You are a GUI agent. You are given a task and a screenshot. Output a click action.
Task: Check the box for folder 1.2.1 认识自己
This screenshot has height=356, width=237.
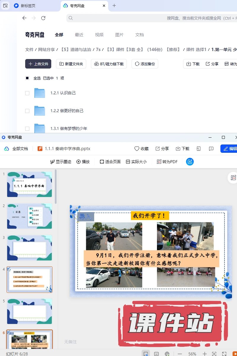point(27,93)
